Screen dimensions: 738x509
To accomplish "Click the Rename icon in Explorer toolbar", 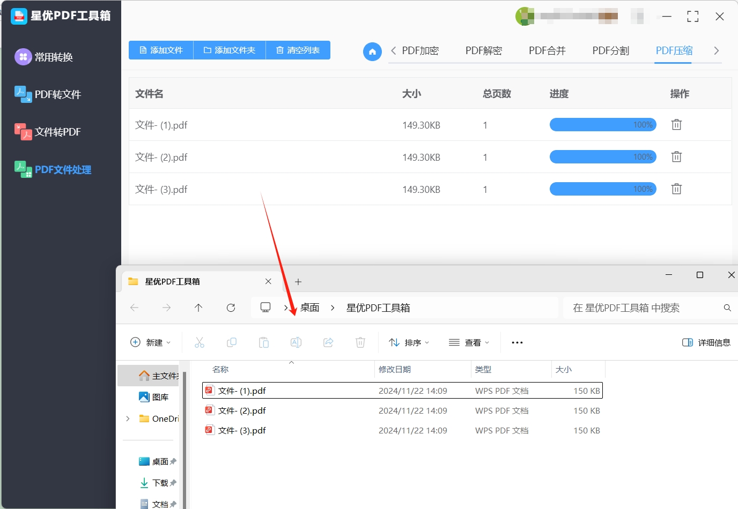I will pos(296,342).
